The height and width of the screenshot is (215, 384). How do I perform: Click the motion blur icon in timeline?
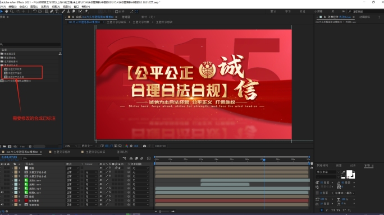click(142, 158)
